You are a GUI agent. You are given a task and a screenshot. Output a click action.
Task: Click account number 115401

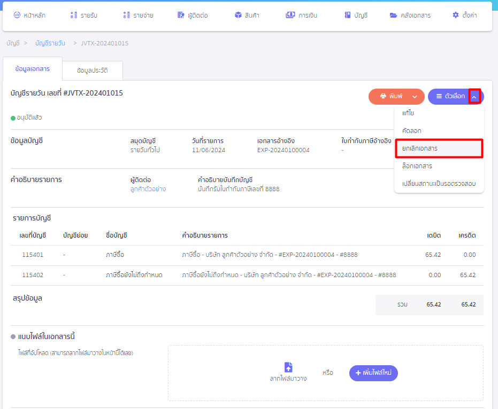pyautogui.click(x=33, y=255)
